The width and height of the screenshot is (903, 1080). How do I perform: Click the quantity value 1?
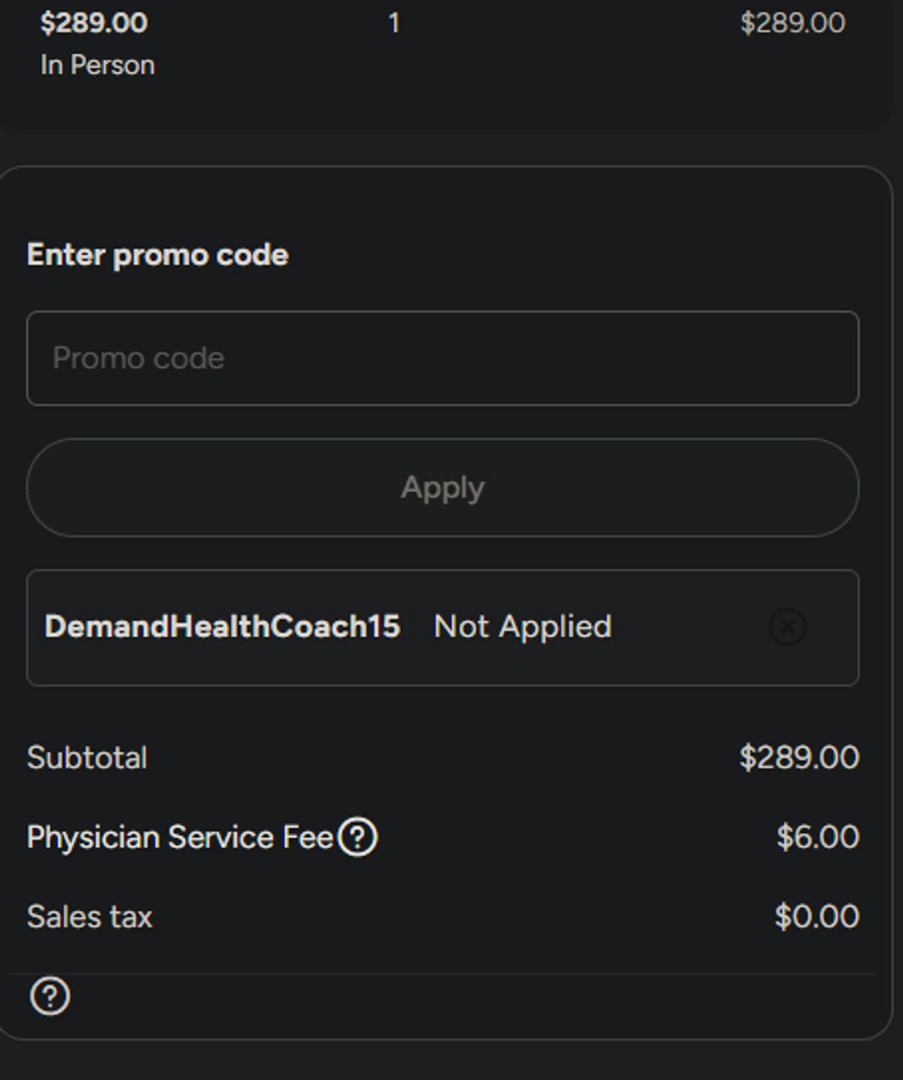[x=394, y=23]
